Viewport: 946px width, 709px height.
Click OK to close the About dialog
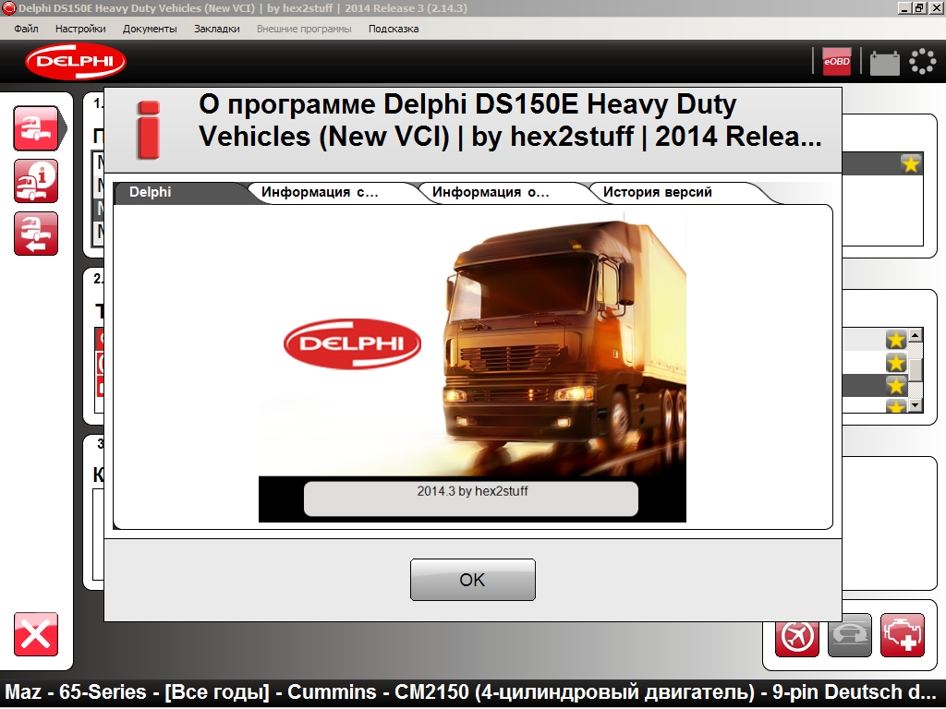pos(472,580)
